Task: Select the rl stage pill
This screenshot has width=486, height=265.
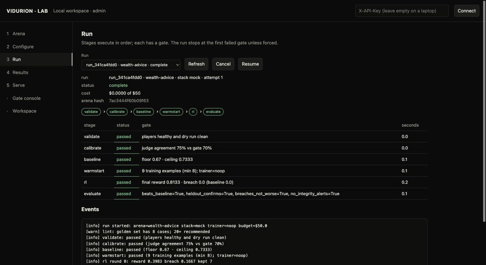Action: click(193, 112)
